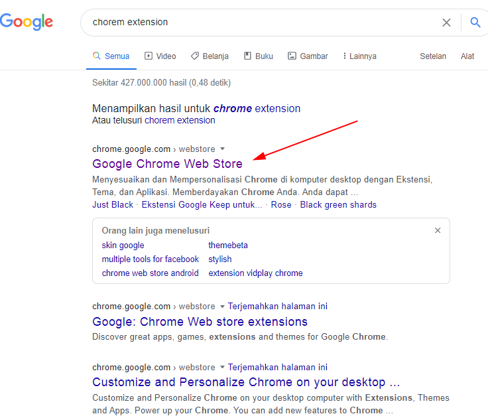
Task: Click the first result's chrome.google.com URL text
Action: [x=131, y=149]
